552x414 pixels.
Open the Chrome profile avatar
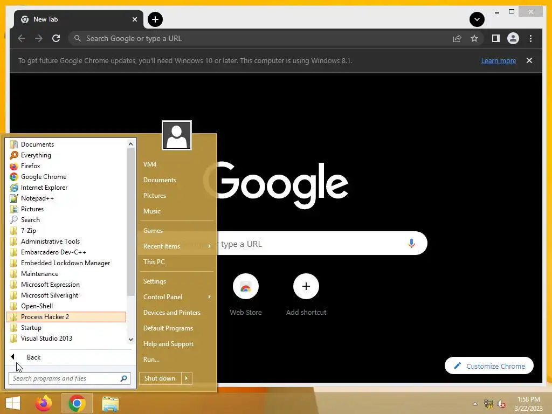[513, 38]
